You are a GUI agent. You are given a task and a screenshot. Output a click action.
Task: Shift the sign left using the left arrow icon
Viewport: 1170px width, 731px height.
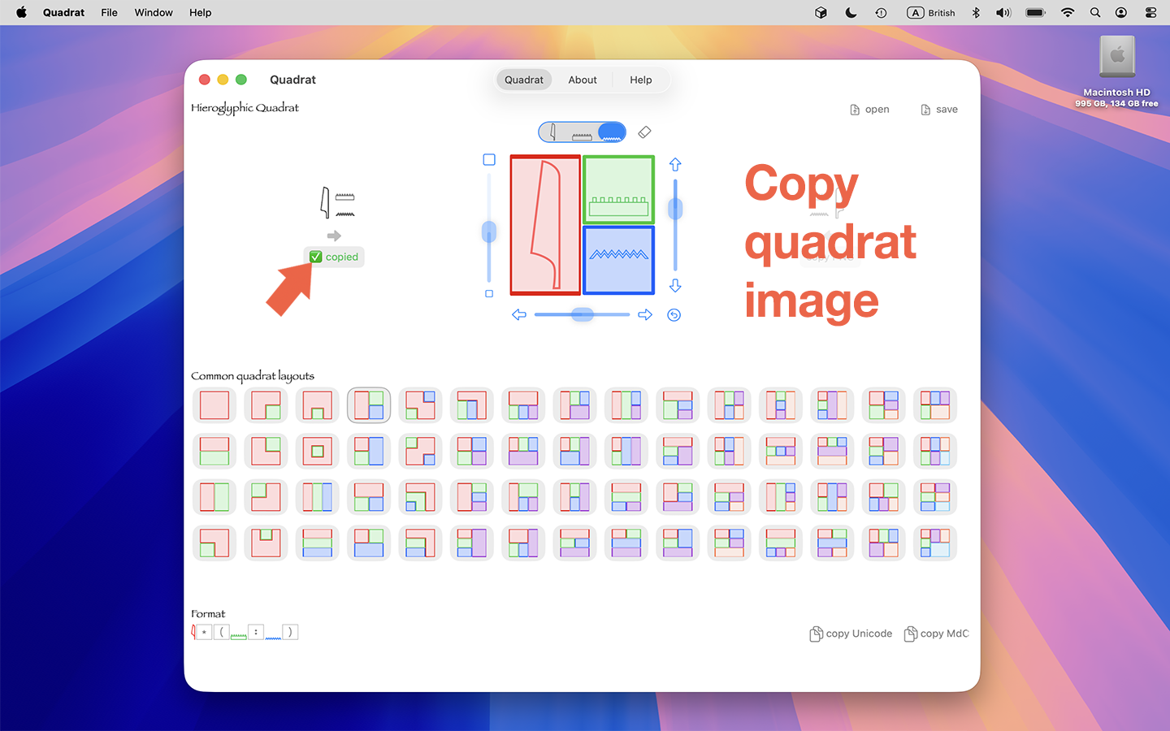tap(519, 314)
